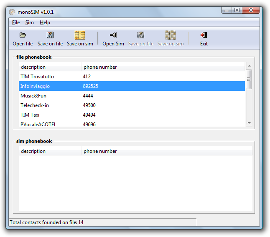Click phone number 892525

click(x=91, y=86)
